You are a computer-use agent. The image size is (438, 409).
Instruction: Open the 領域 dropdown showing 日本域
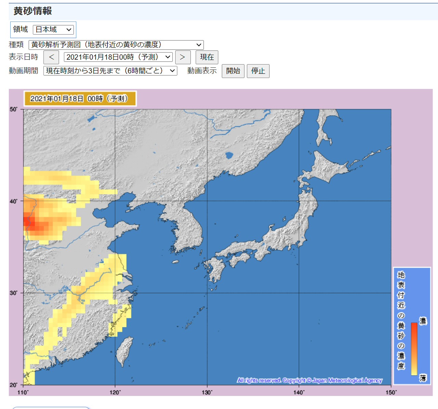(x=53, y=30)
